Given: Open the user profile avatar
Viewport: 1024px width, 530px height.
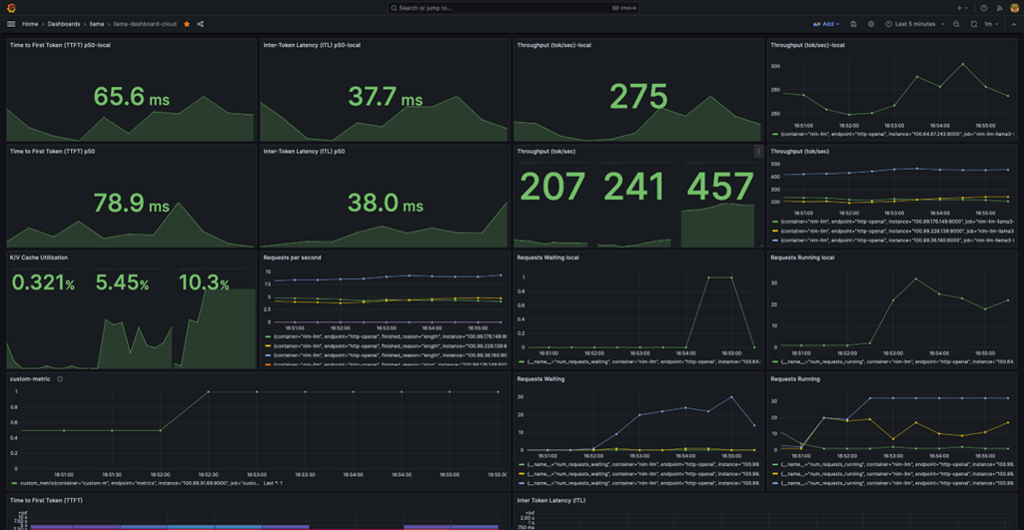Looking at the screenshot, I should [1014, 8].
